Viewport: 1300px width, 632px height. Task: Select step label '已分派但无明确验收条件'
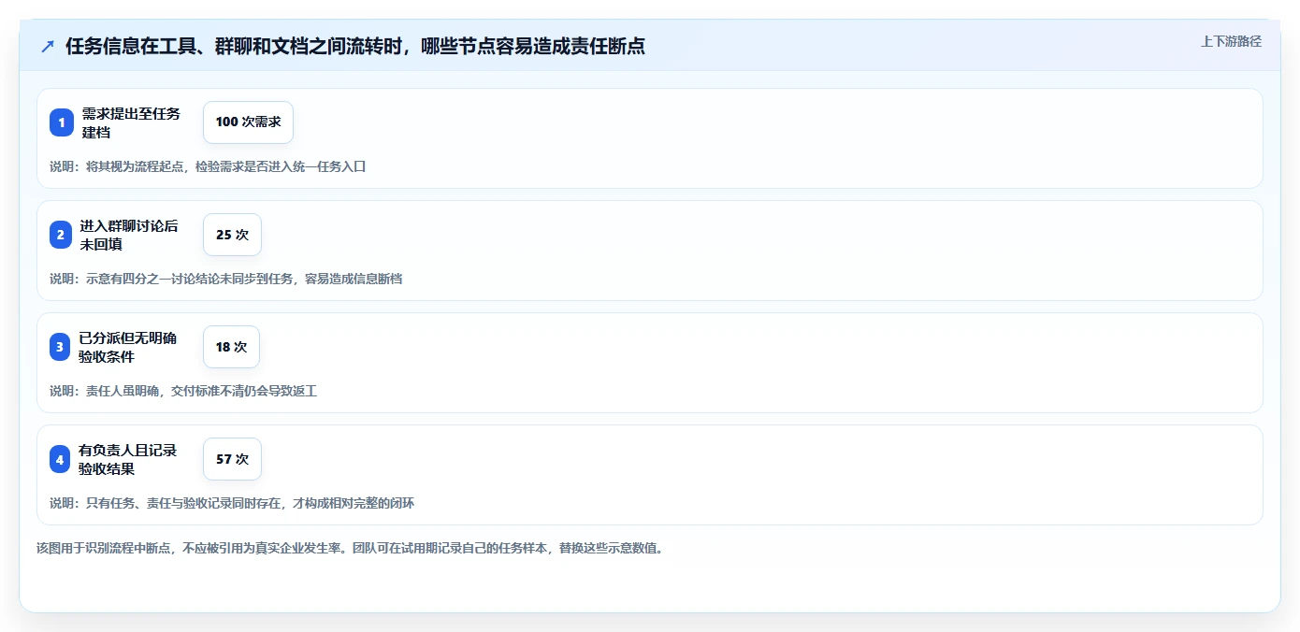[127, 347]
